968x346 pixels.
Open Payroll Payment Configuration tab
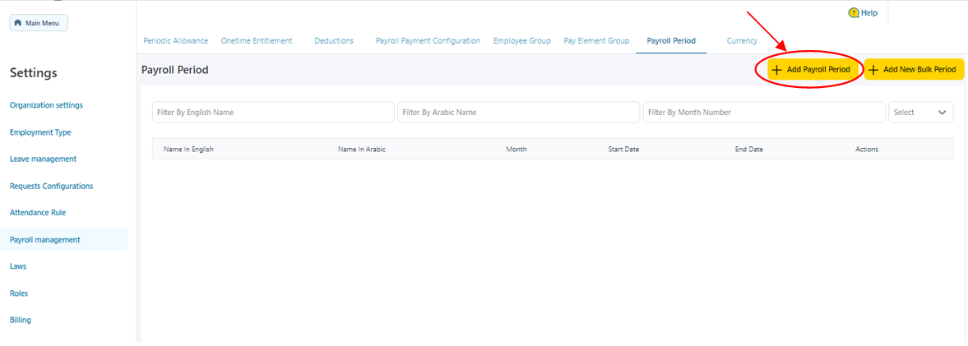tap(428, 41)
